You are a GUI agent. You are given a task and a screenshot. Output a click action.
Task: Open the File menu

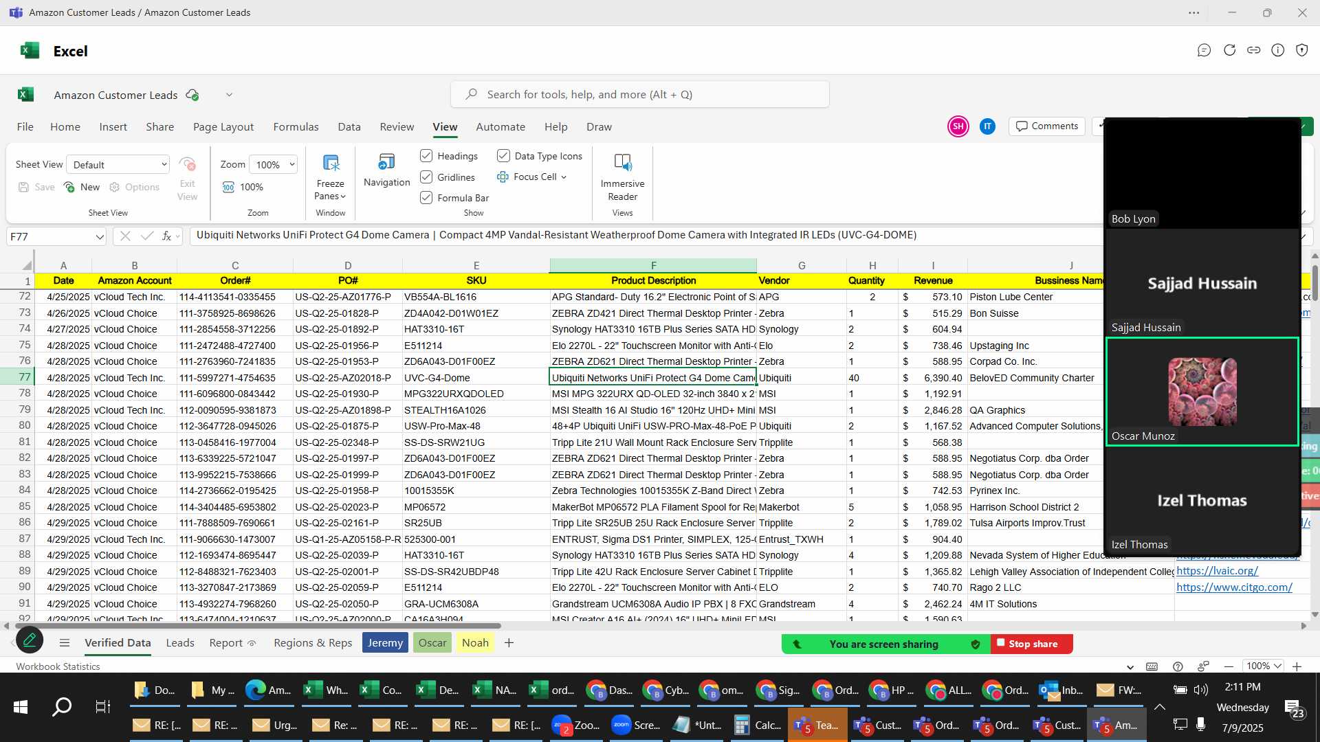point(25,127)
